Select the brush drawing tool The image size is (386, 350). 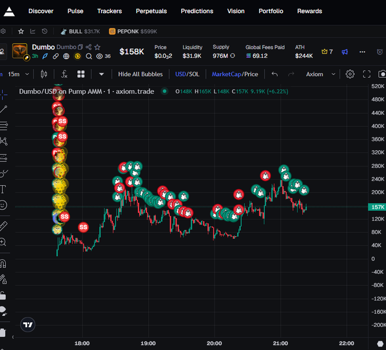click(x=3, y=173)
